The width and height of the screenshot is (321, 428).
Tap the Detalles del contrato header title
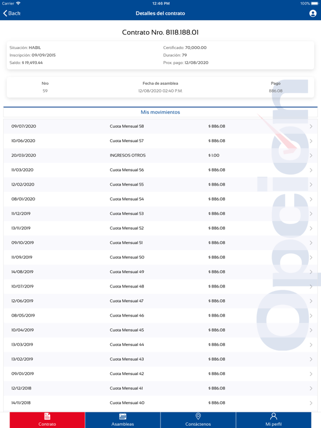(160, 13)
